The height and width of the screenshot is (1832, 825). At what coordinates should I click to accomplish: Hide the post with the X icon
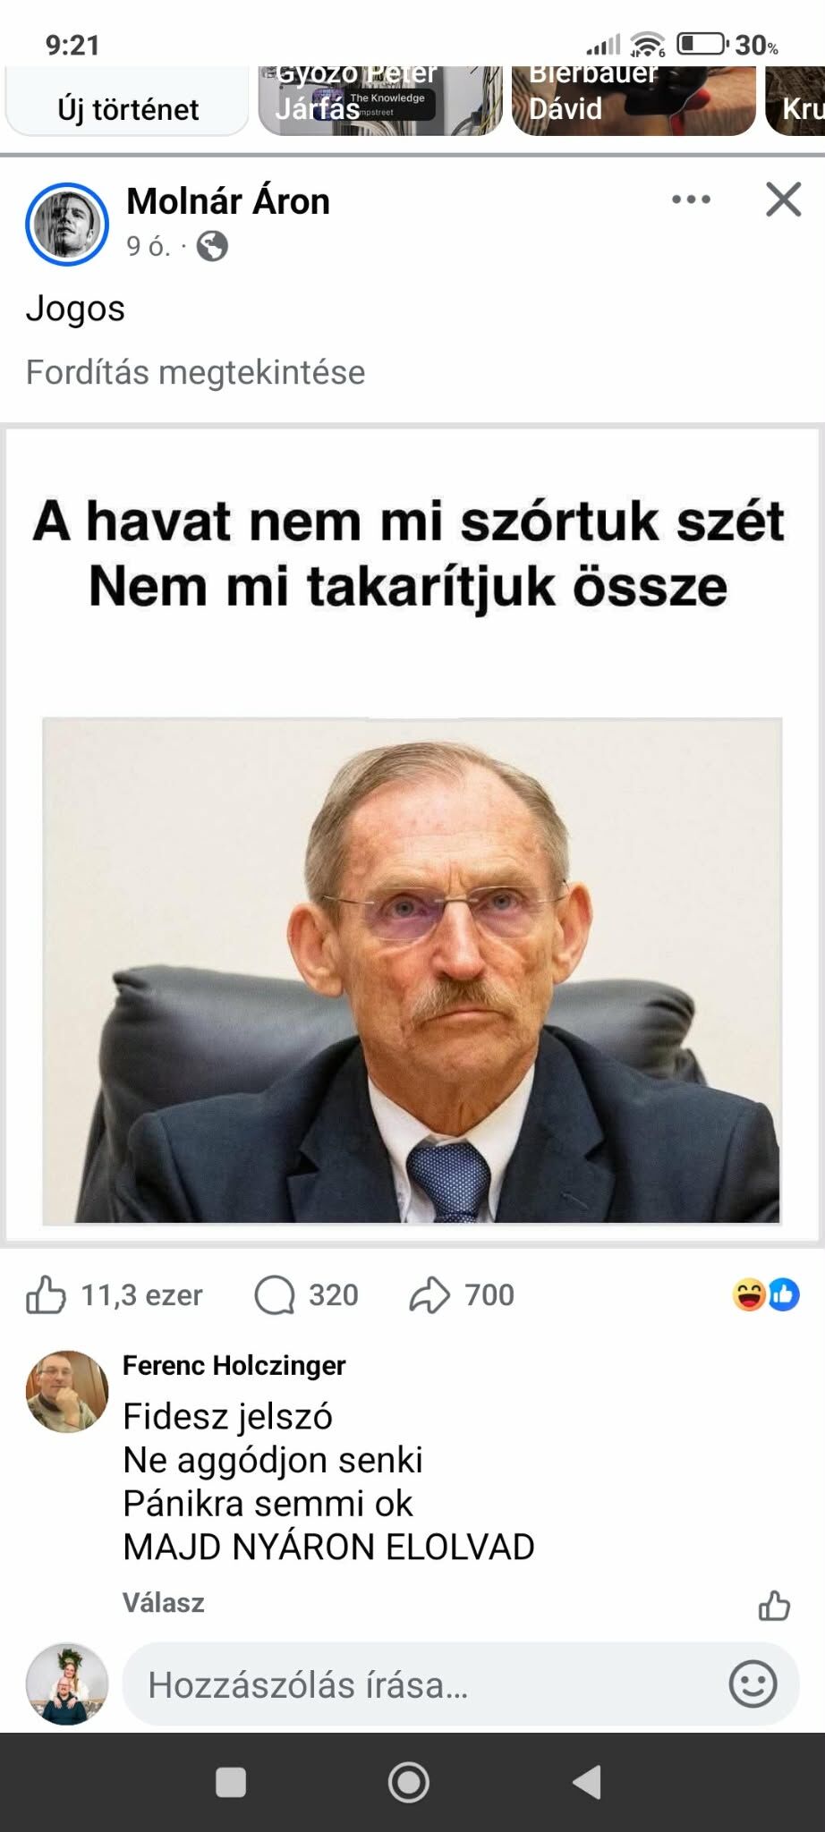pyautogui.click(x=784, y=199)
